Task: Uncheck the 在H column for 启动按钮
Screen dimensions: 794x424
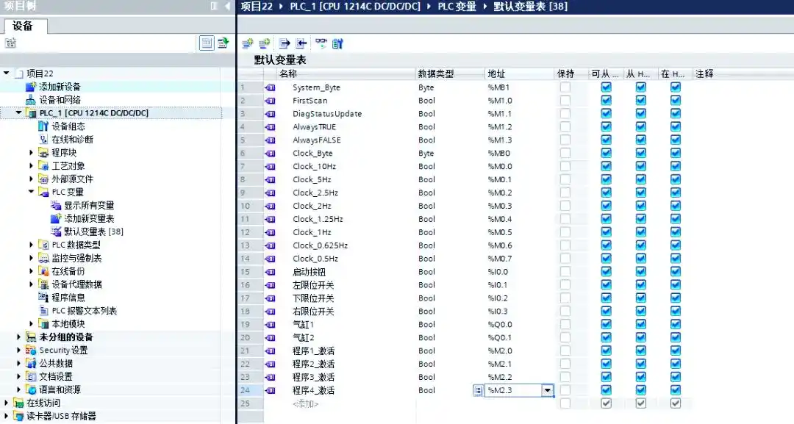Action: point(675,272)
